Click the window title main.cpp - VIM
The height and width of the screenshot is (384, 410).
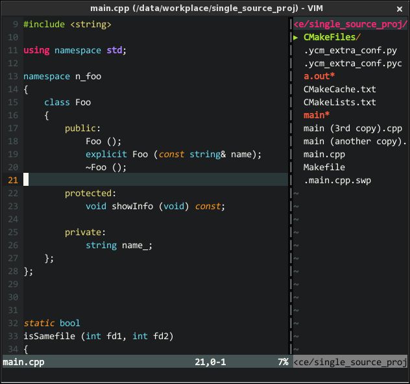point(206,8)
